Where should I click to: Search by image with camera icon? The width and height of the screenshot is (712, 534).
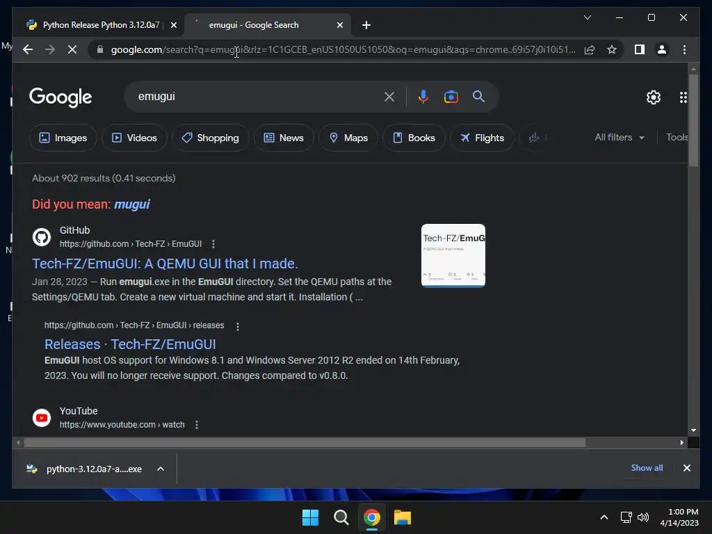pyautogui.click(x=451, y=97)
